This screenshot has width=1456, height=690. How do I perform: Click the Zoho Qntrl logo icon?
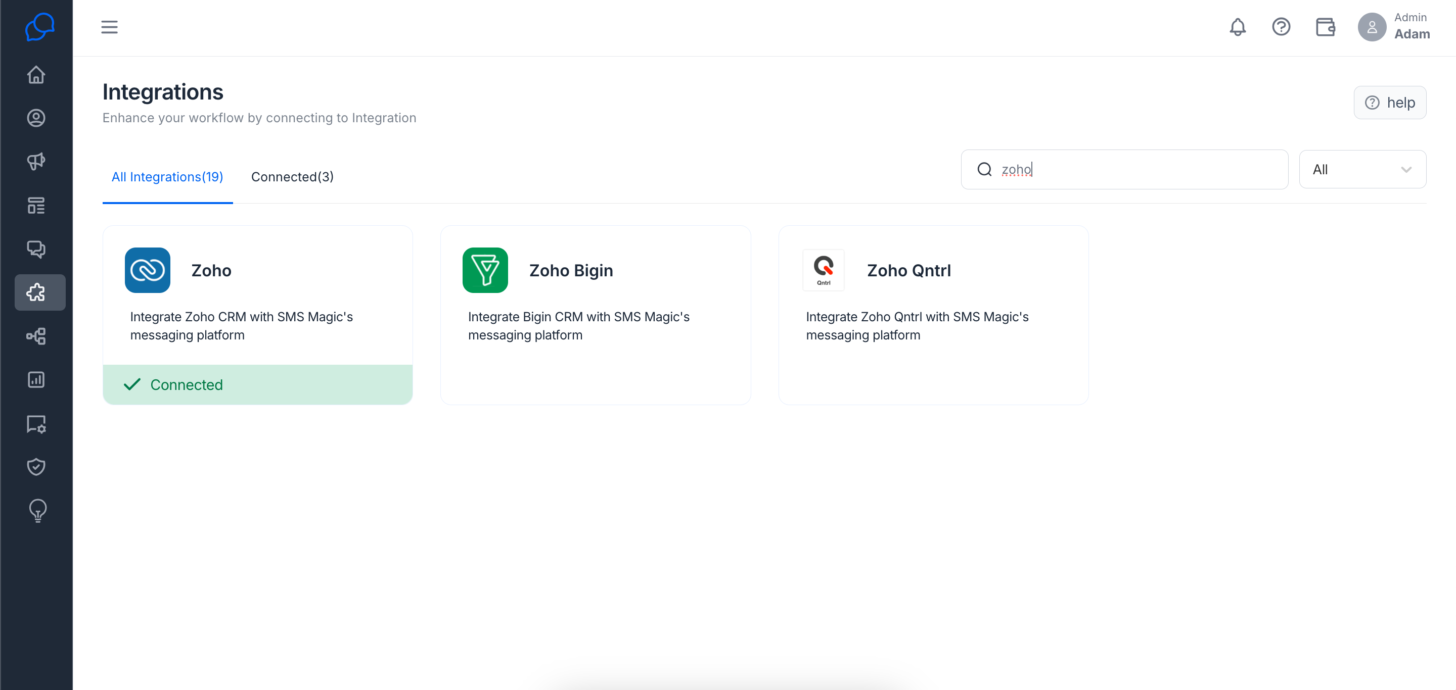pyautogui.click(x=824, y=270)
